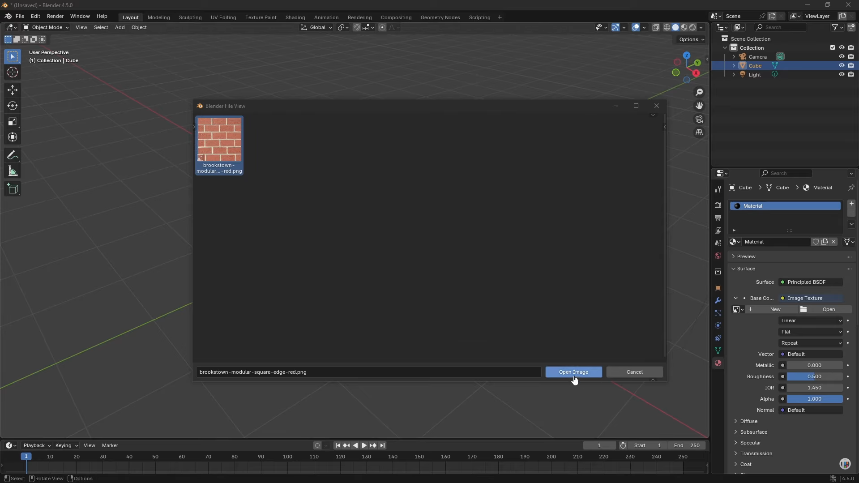Select the brookstown brick texture thumbnail
Viewport: 859px width, 483px height.
219,145
